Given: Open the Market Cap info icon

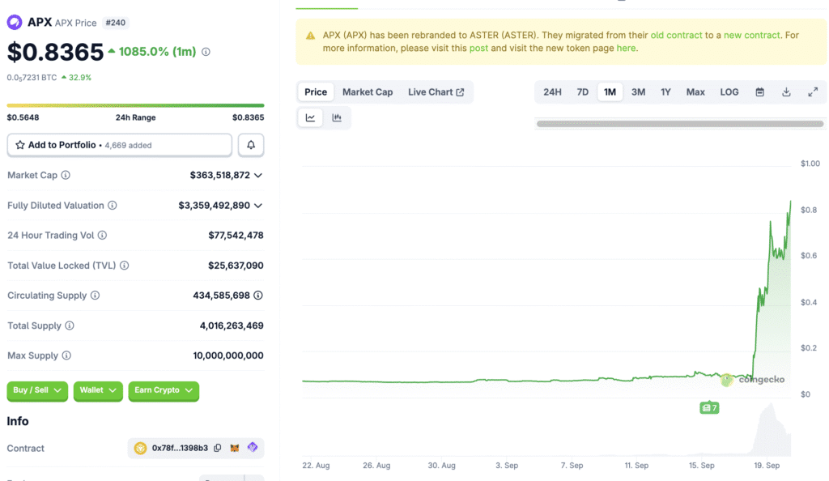Looking at the screenshot, I should [66, 175].
